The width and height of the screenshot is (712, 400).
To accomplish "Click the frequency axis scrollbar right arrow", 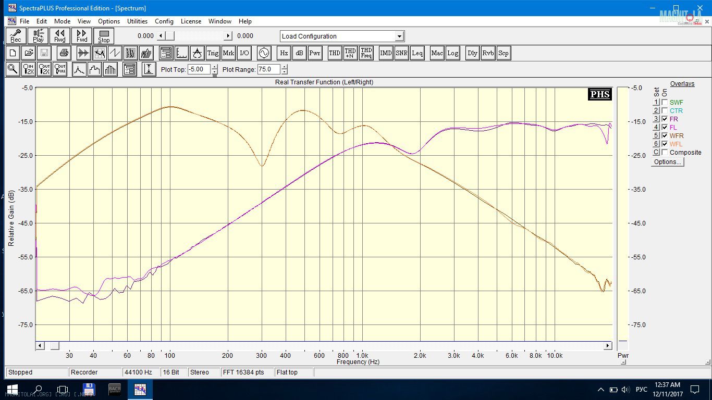I will 608,346.
